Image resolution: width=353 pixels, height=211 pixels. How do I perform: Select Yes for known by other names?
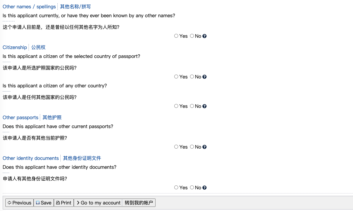(x=176, y=36)
